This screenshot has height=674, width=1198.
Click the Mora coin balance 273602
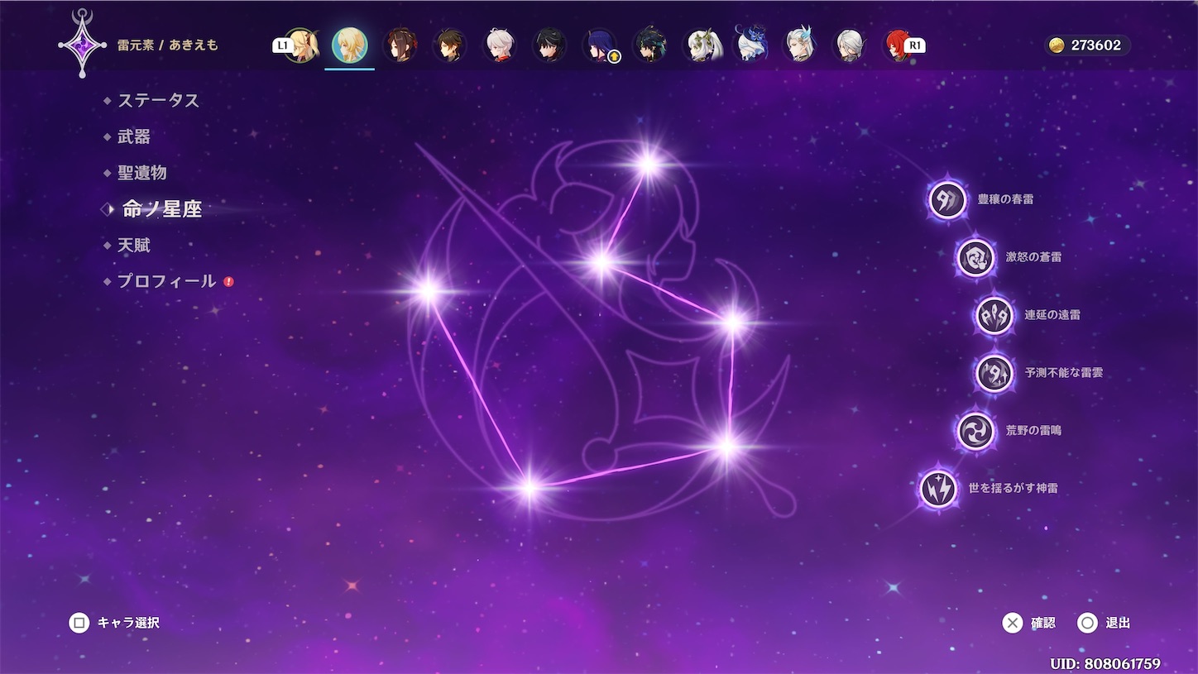point(1086,45)
